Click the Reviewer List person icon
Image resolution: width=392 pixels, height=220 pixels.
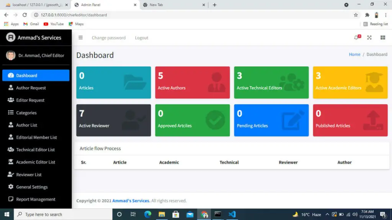pyautogui.click(x=11, y=174)
